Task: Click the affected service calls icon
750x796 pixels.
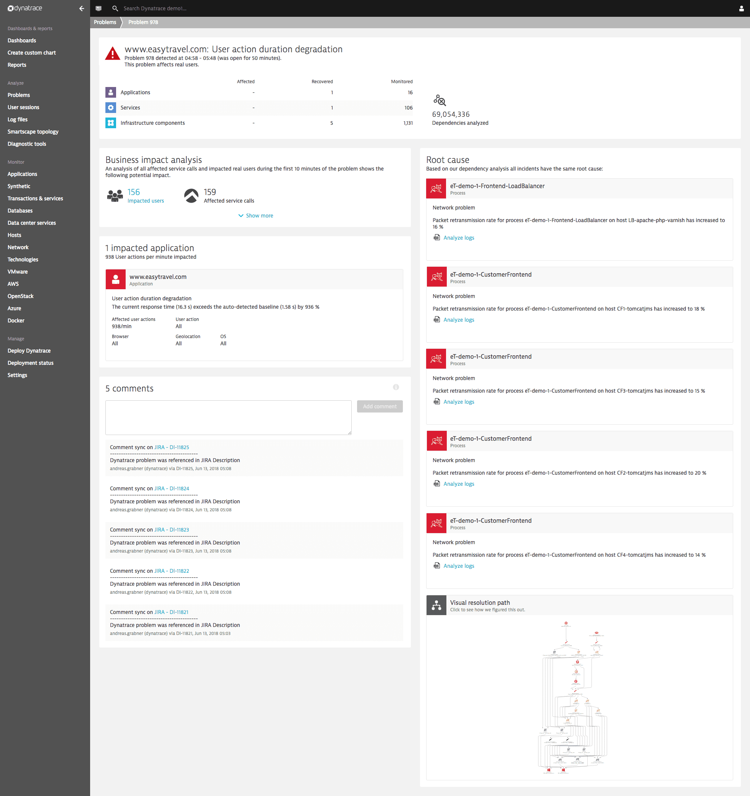Action: (191, 196)
